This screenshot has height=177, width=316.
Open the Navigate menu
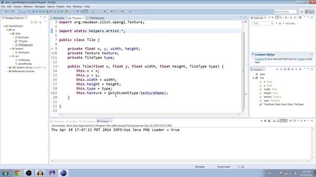[x=40, y=6]
